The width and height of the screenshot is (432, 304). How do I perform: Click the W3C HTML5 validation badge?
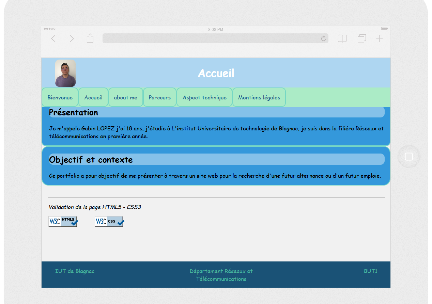pos(63,221)
